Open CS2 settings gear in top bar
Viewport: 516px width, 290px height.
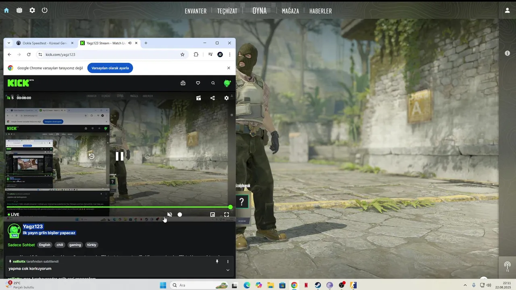coord(32,10)
